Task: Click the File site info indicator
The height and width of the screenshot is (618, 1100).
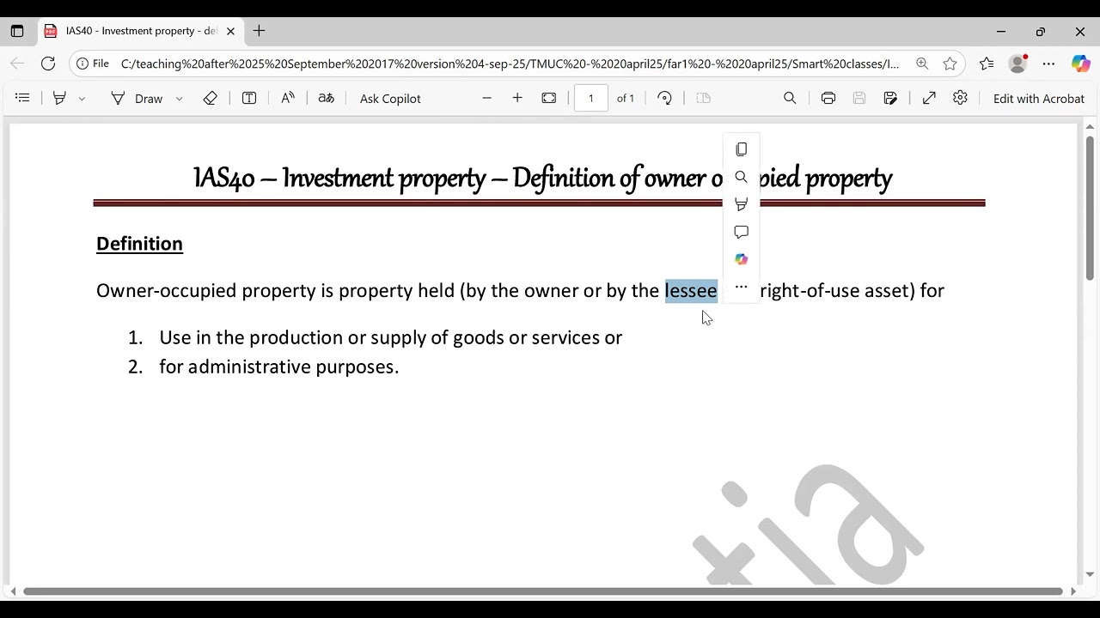Action: pyautogui.click(x=93, y=64)
